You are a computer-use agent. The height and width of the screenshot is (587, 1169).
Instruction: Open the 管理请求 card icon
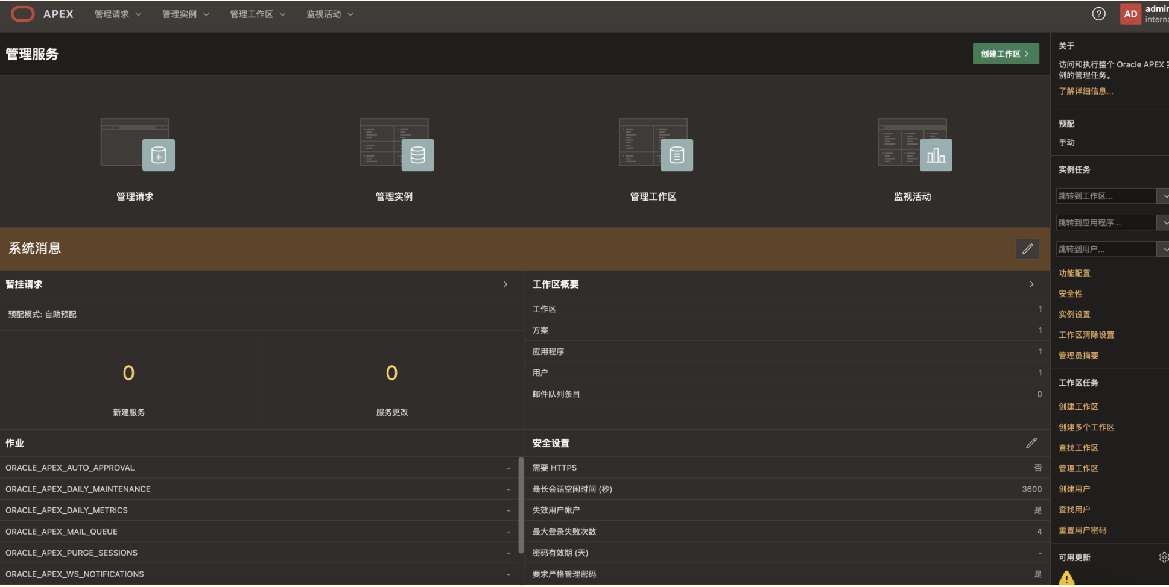click(138, 145)
